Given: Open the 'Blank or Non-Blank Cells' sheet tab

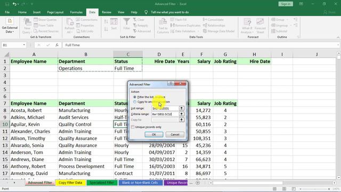Looking at the screenshot, I should [140, 182].
